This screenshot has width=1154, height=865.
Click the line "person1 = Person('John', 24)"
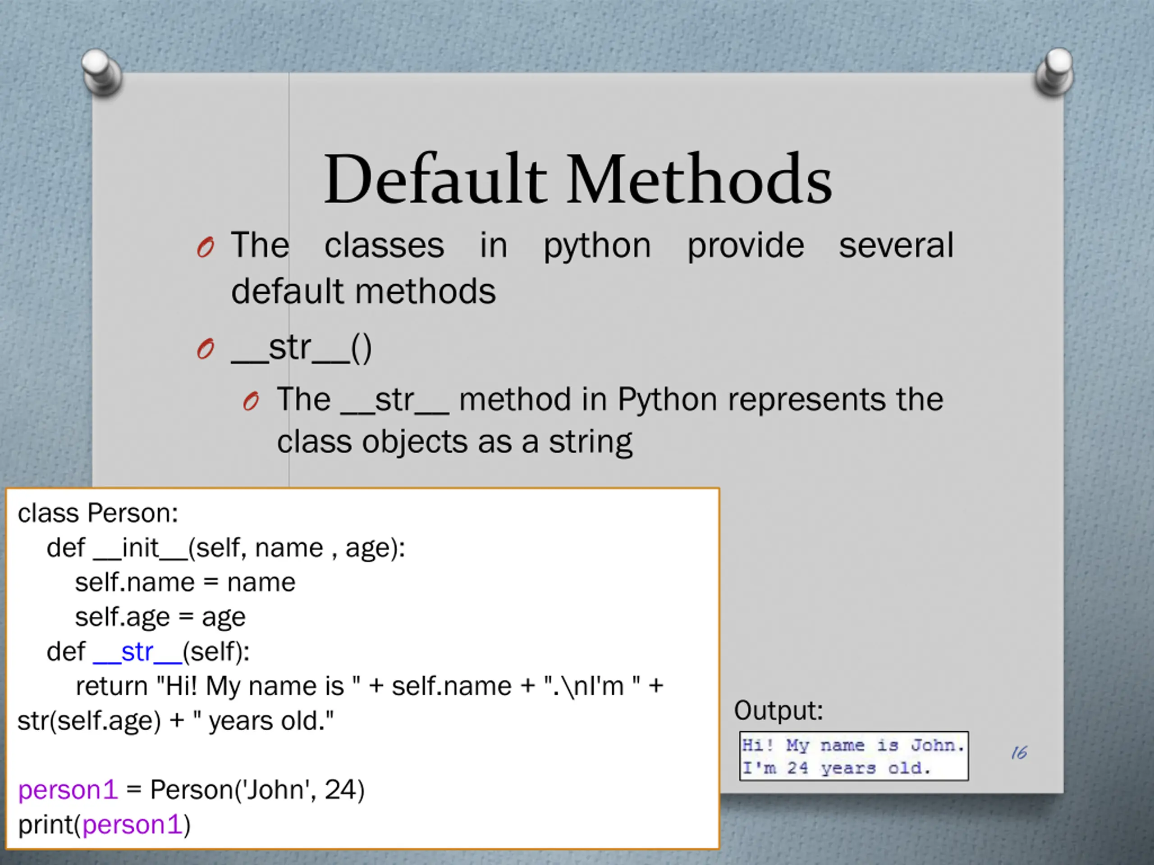pos(192,790)
